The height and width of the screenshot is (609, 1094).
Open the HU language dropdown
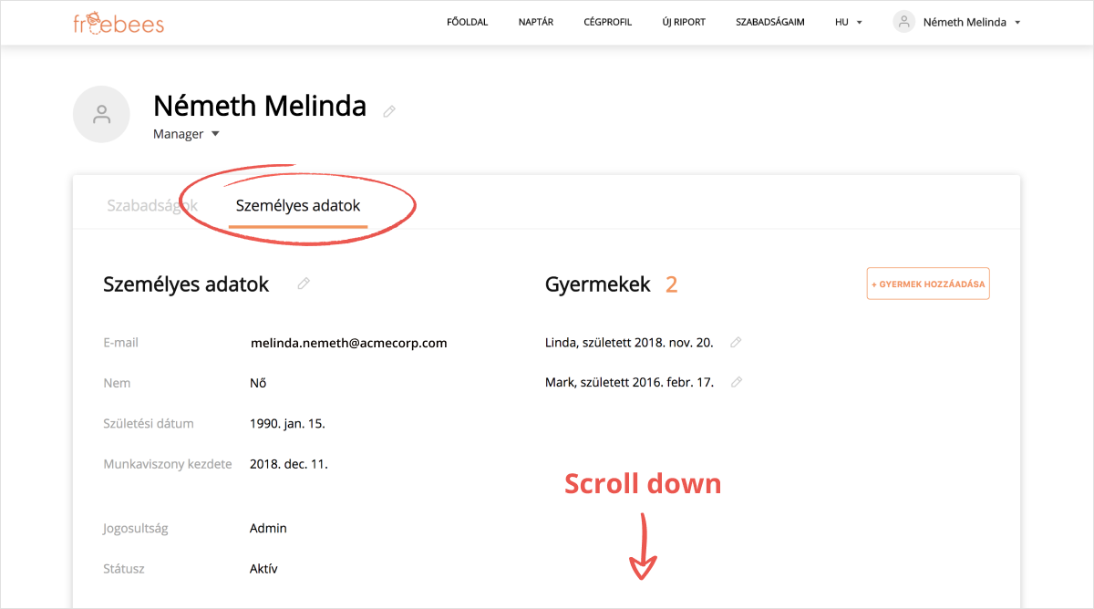tap(848, 22)
